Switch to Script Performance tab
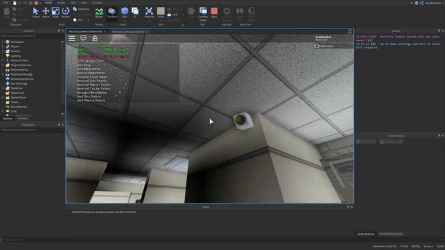Screen dimensions: 445x250 pyautogui.click(x=391, y=234)
